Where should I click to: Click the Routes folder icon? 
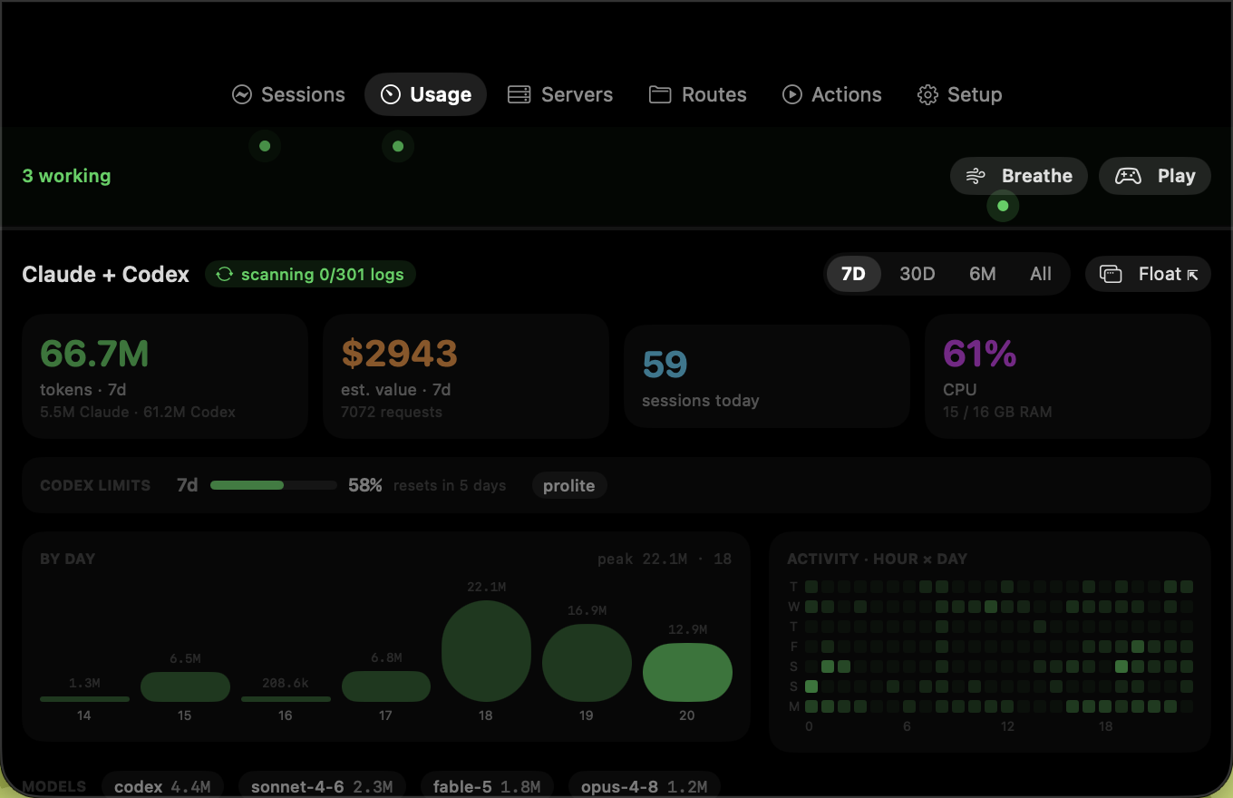tap(660, 94)
